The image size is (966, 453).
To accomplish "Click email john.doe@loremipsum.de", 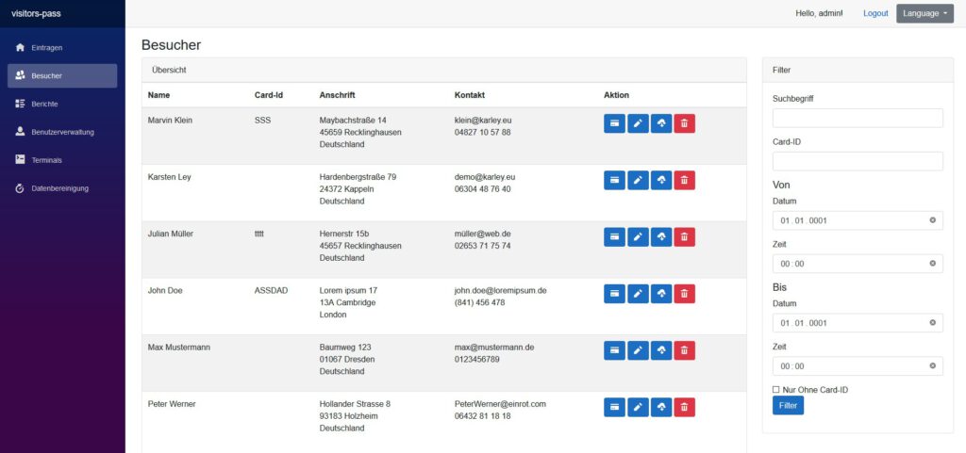I will pyautogui.click(x=501, y=291).
